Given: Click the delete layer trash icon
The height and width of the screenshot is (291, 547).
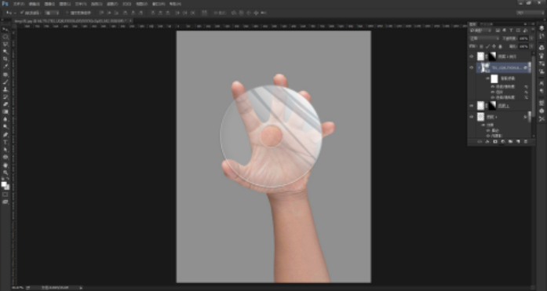Looking at the screenshot, I should (x=526, y=141).
